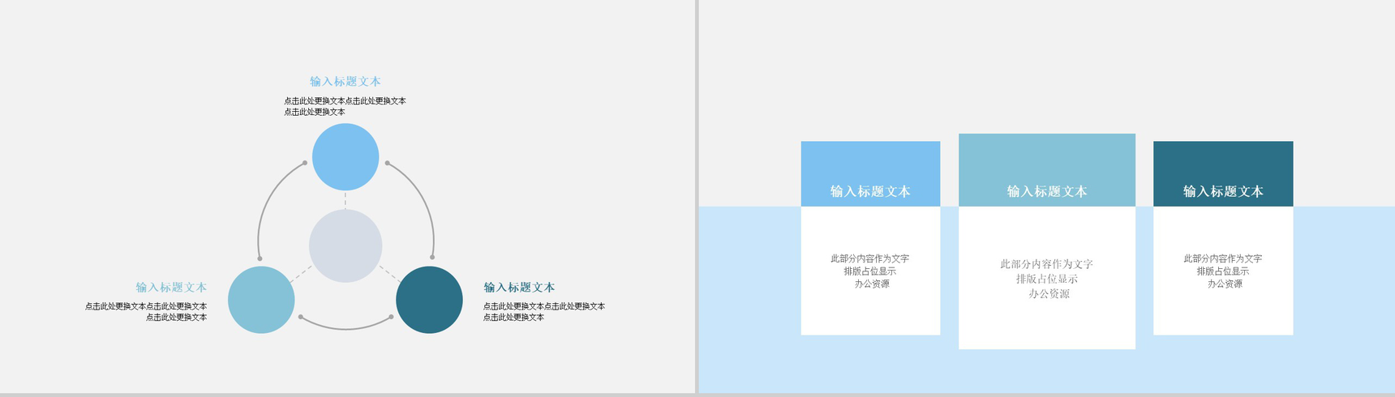Click the right-aligned title 输入标题文本 left of the diagram
Image resolution: width=1395 pixels, height=397 pixels.
(x=171, y=288)
